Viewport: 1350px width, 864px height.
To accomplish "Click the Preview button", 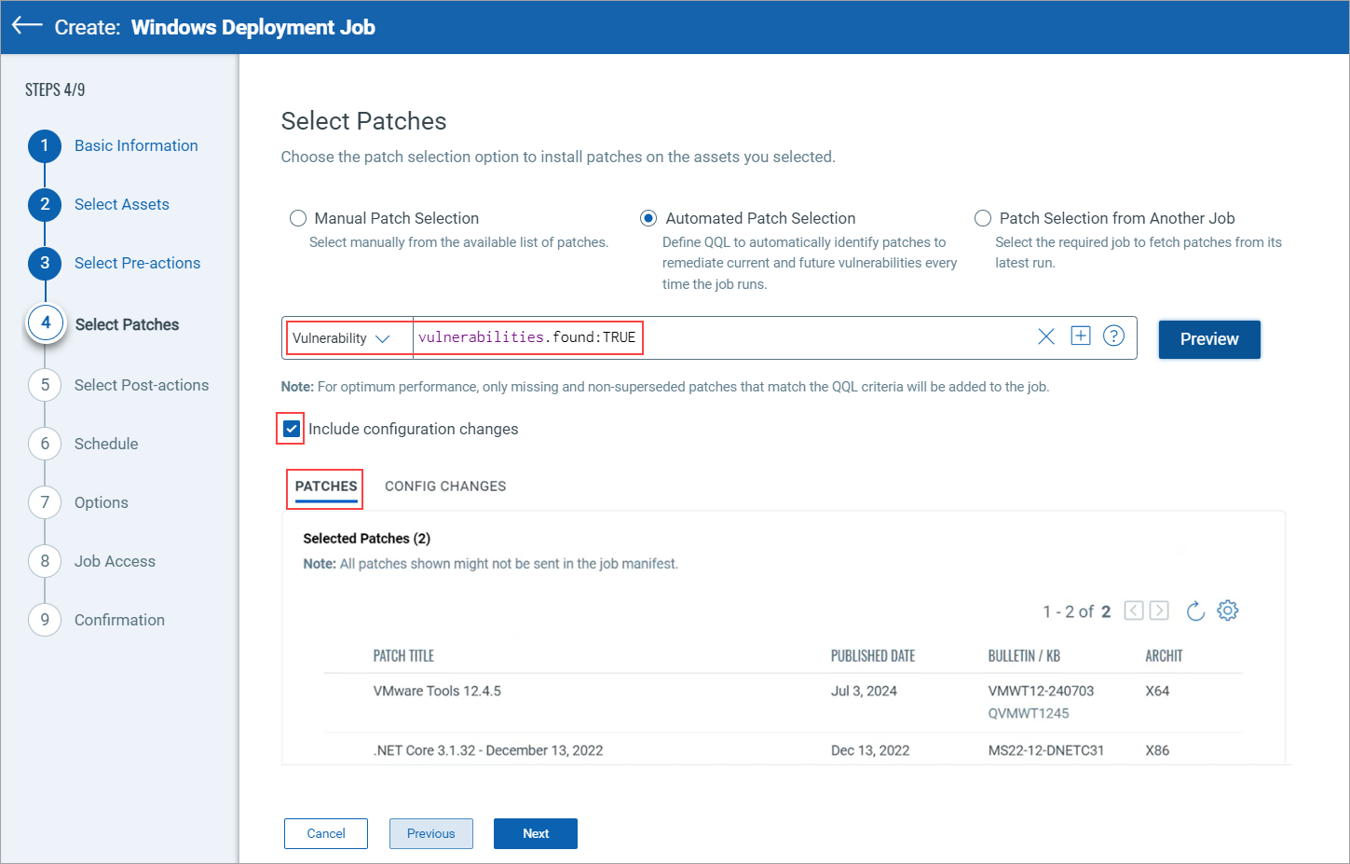I will (x=1208, y=339).
